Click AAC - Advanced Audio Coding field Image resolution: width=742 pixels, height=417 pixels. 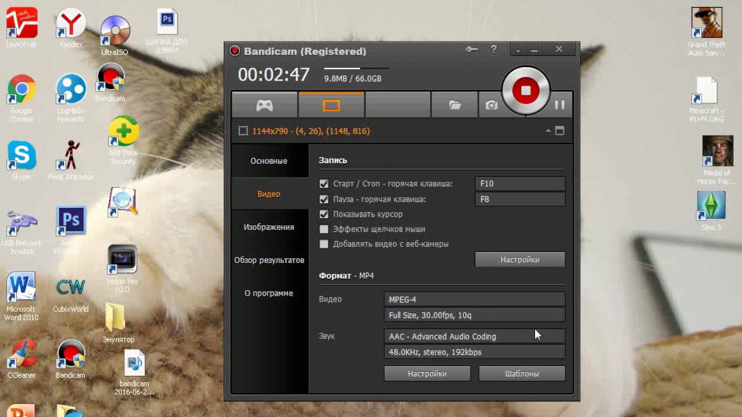click(x=475, y=336)
